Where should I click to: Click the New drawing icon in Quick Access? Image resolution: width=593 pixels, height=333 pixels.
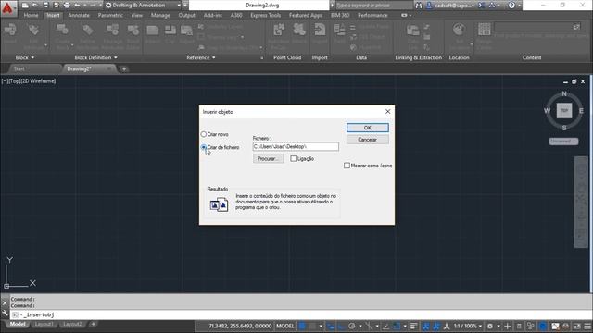[x=25, y=6]
